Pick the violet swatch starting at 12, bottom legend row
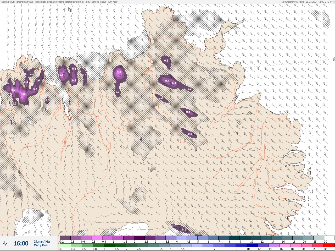Viewport: 335px width, 251px height. [x=263, y=246]
